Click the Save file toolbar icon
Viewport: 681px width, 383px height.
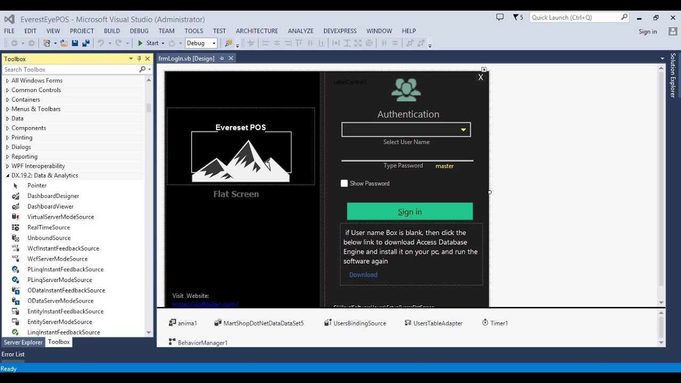click(x=75, y=43)
